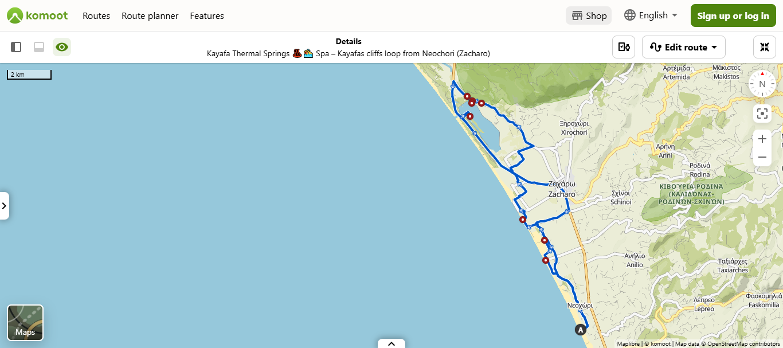Open the Routes menu
Image resolution: width=783 pixels, height=348 pixels.
[96, 15]
